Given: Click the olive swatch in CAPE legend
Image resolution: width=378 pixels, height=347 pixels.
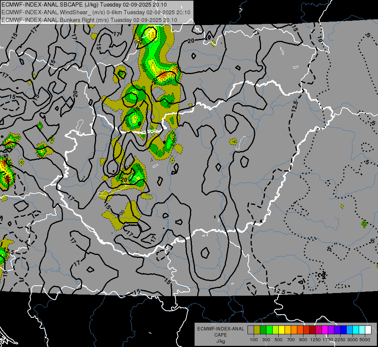Looking at the screenshot, I should tap(257, 330).
